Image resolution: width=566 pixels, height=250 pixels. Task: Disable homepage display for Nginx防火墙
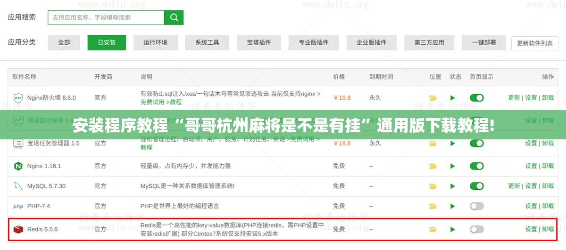click(477, 98)
